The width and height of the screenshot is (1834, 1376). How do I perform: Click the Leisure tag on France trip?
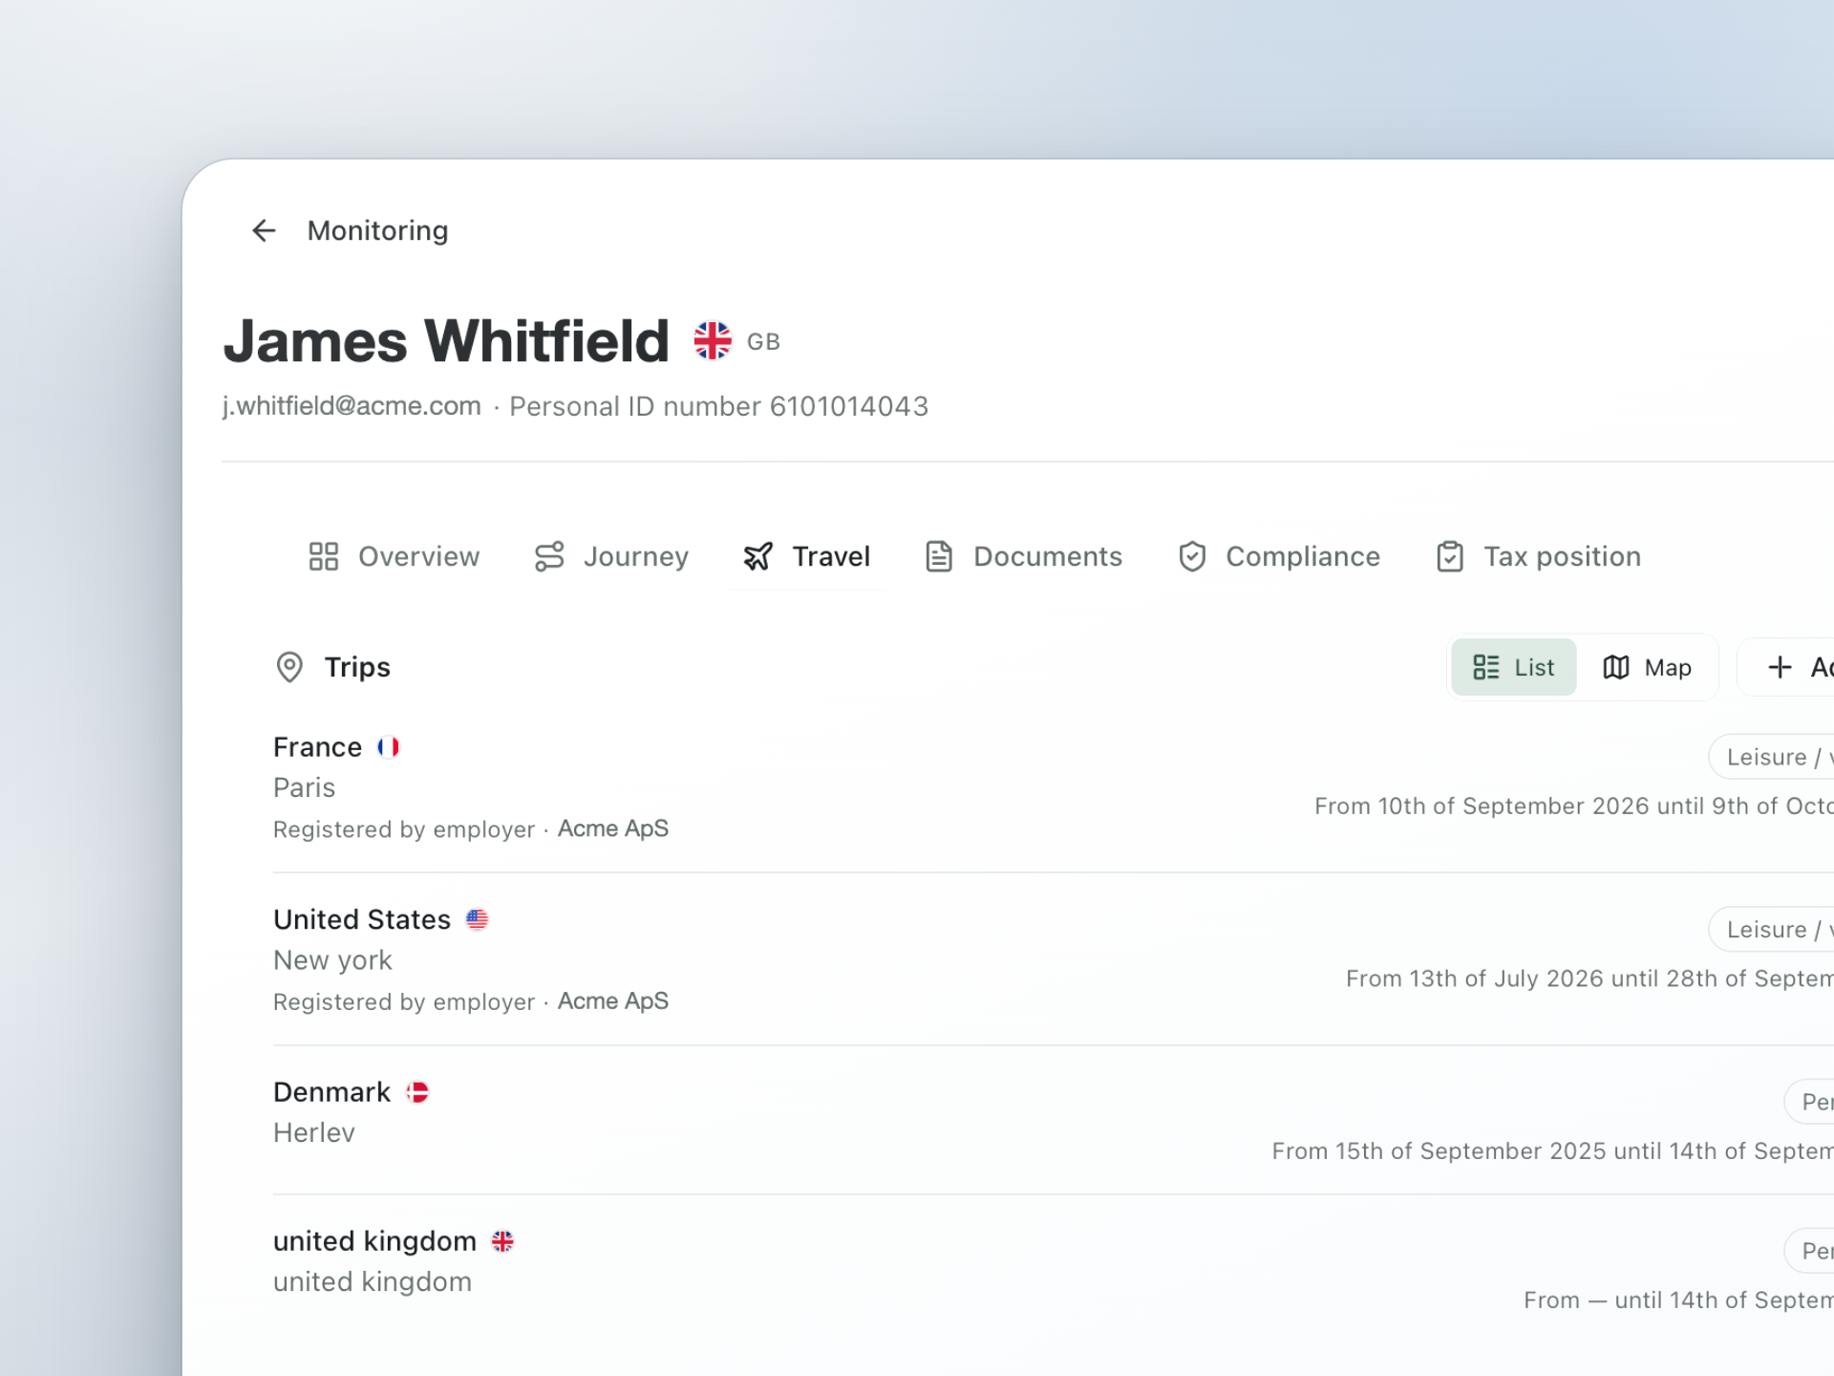coord(1772,757)
